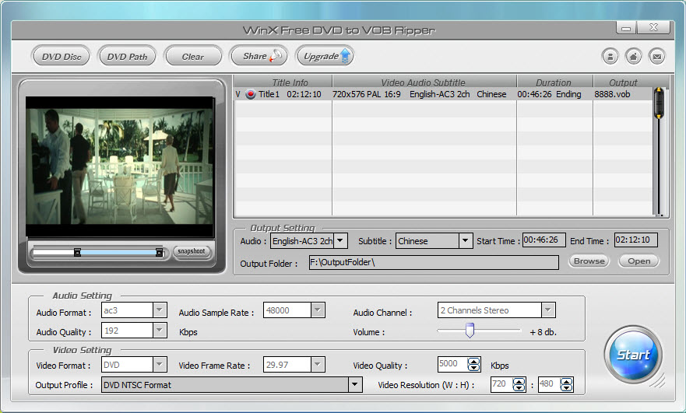This screenshot has width=686, height=413.
Task: Click the right trim marker on preview slider
Action: point(160,252)
